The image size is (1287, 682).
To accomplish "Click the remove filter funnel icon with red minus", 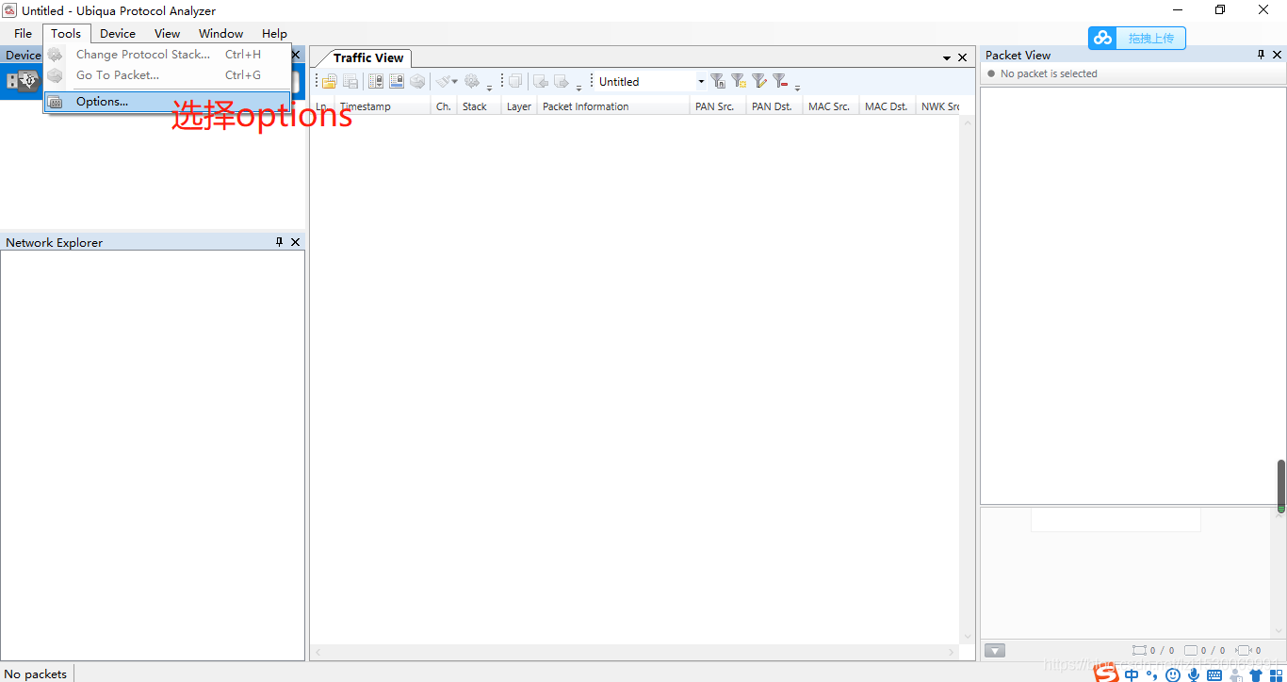I will (x=780, y=82).
